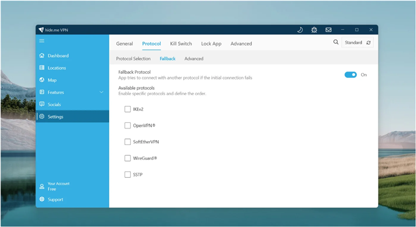Click the Settings gear icon
The width and height of the screenshot is (416, 227).
(x=42, y=116)
